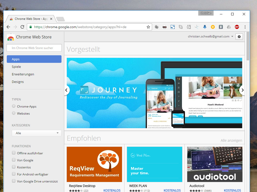Tick the Für Android verfügbar checkbox
This screenshot has height=192, width=257.
tap(14, 174)
